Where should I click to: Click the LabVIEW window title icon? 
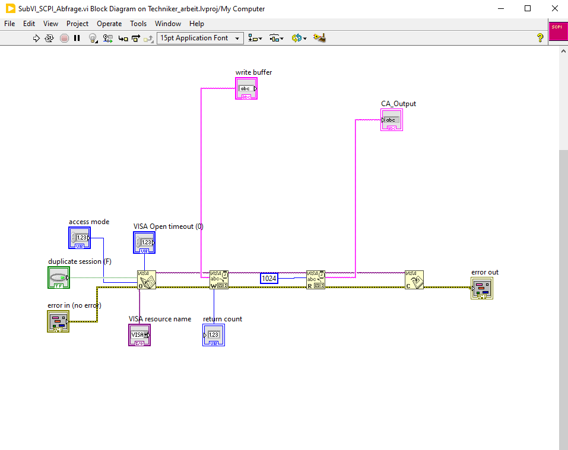pyautogui.click(x=11, y=8)
